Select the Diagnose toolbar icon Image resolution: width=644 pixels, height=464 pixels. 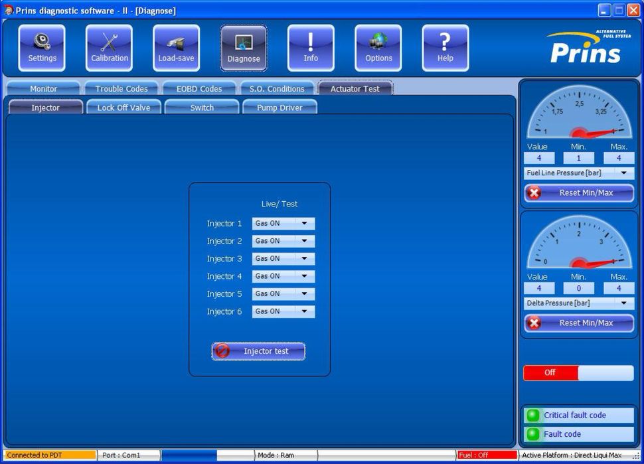point(244,48)
